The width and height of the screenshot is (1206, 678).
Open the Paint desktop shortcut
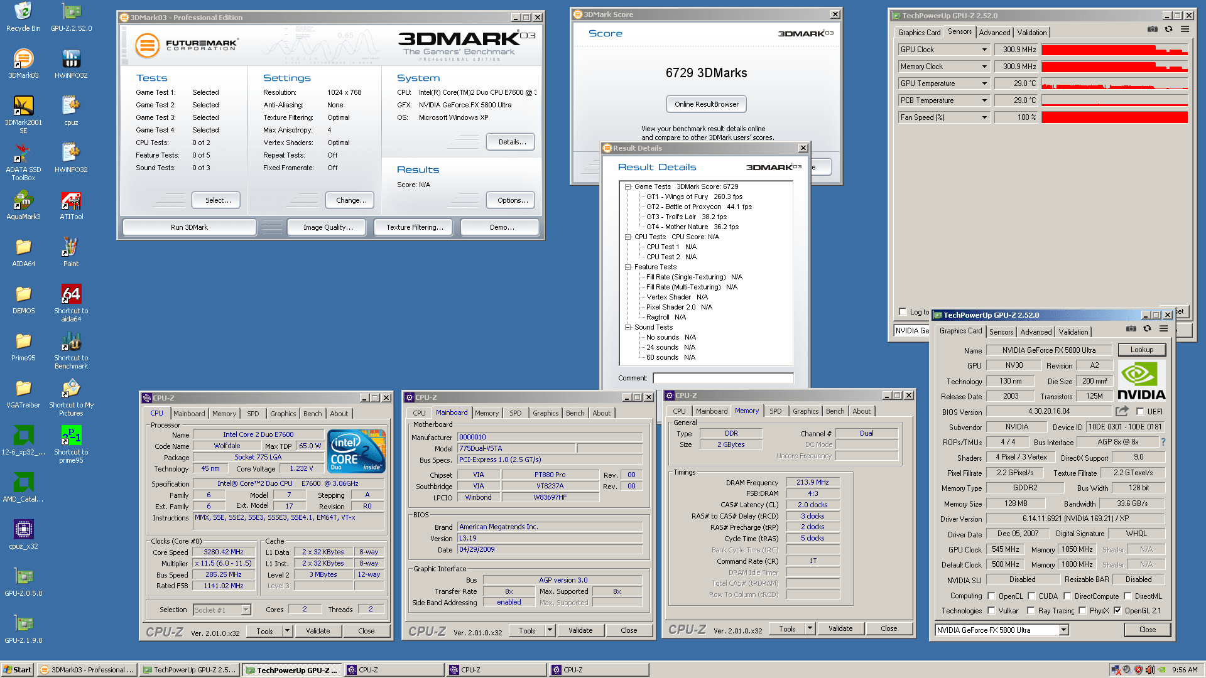click(71, 252)
